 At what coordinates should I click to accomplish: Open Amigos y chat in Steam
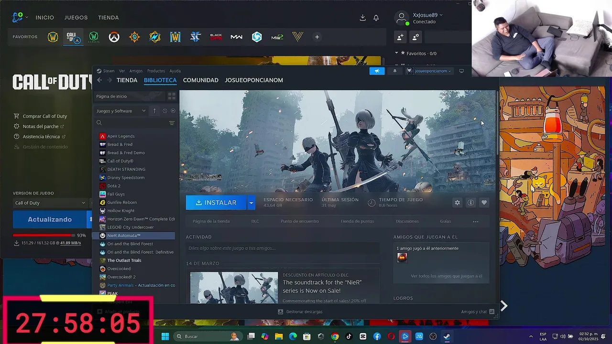click(x=478, y=312)
